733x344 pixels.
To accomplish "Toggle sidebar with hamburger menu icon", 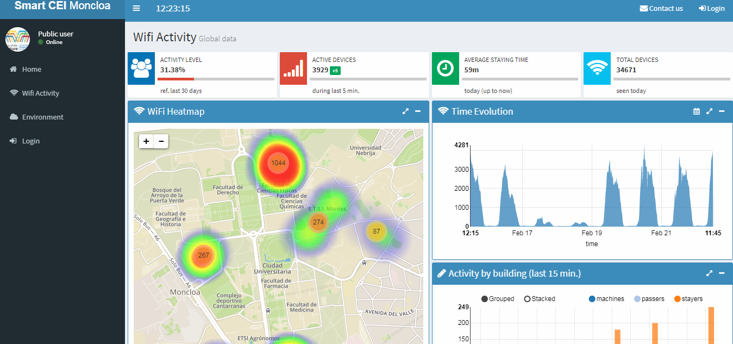I will tap(136, 8).
